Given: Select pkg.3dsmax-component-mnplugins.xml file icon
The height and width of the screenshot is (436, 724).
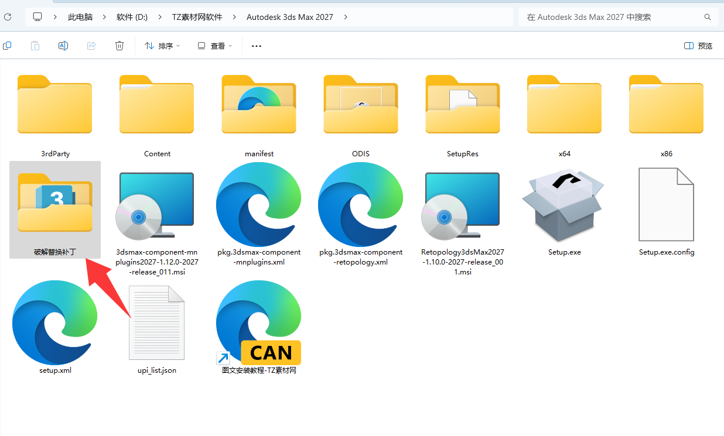Looking at the screenshot, I should click(x=259, y=205).
